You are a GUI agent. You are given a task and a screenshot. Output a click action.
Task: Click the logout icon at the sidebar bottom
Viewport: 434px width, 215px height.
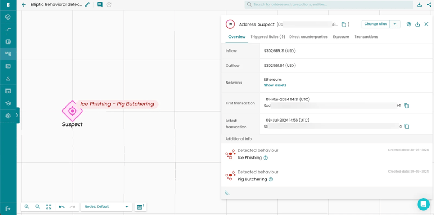(8, 209)
